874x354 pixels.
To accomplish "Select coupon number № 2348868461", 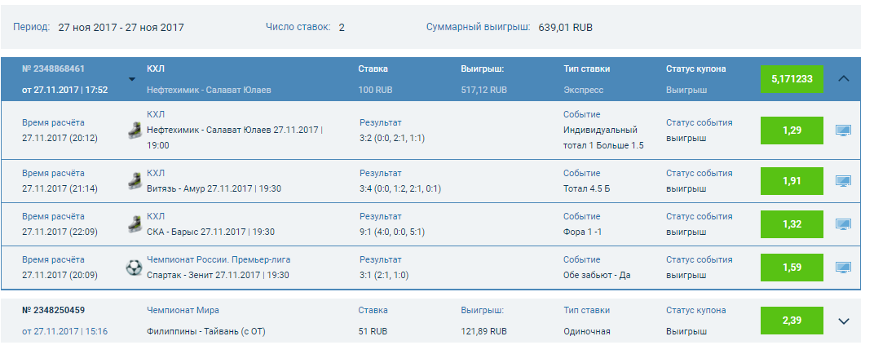I will [x=54, y=69].
